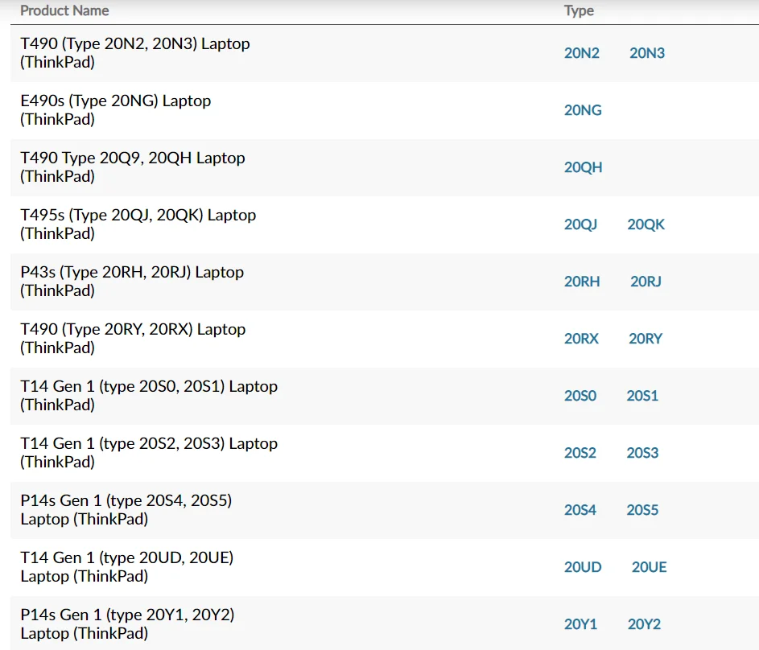Click the Product Name column header
The width and height of the screenshot is (759, 650).
pos(64,10)
